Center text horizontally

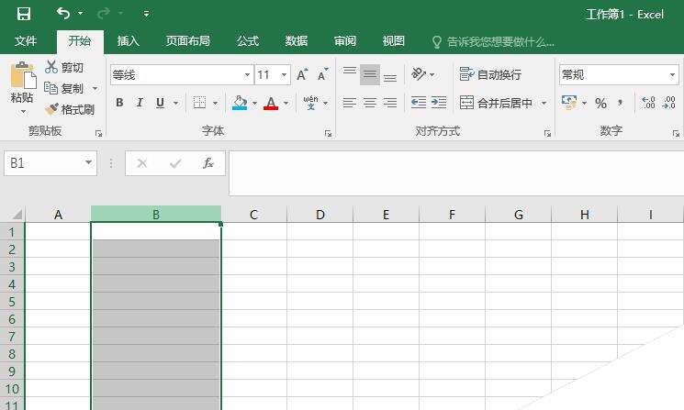click(370, 103)
